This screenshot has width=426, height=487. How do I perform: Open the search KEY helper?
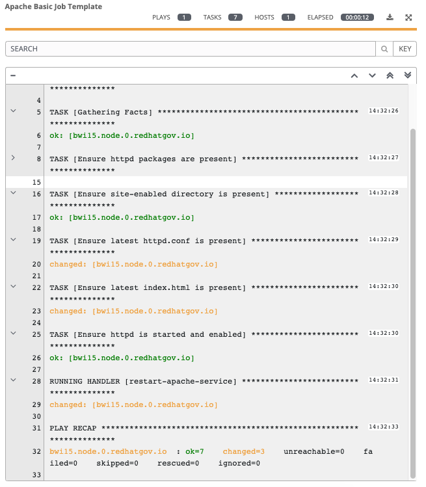405,49
